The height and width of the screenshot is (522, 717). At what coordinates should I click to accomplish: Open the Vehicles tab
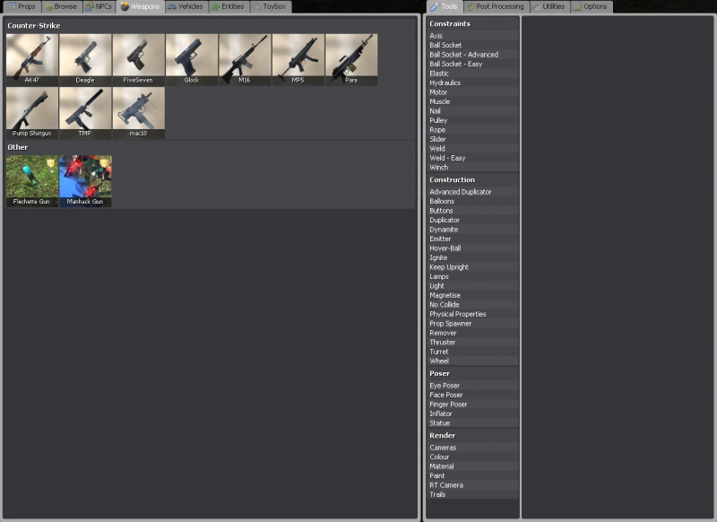pyautogui.click(x=185, y=6)
